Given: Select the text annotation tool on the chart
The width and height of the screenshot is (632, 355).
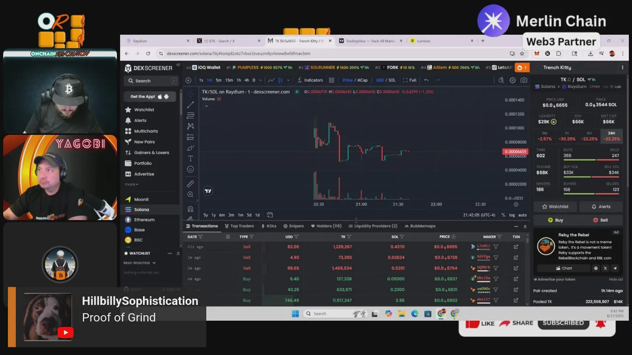Looking at the screenshot, I should [190, 158].
